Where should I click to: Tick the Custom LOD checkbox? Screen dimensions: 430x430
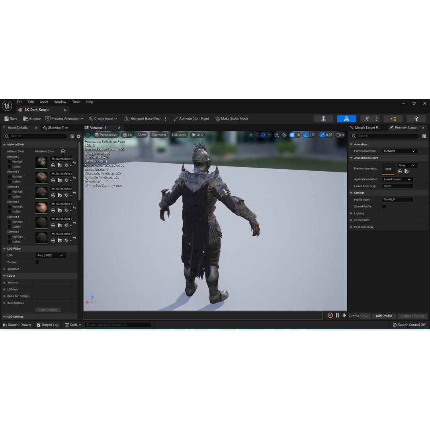(37, 262)
